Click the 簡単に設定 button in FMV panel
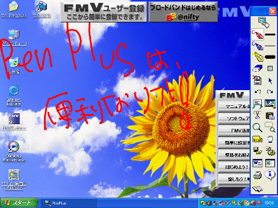278x208 pixels. (x=234, y=143)
